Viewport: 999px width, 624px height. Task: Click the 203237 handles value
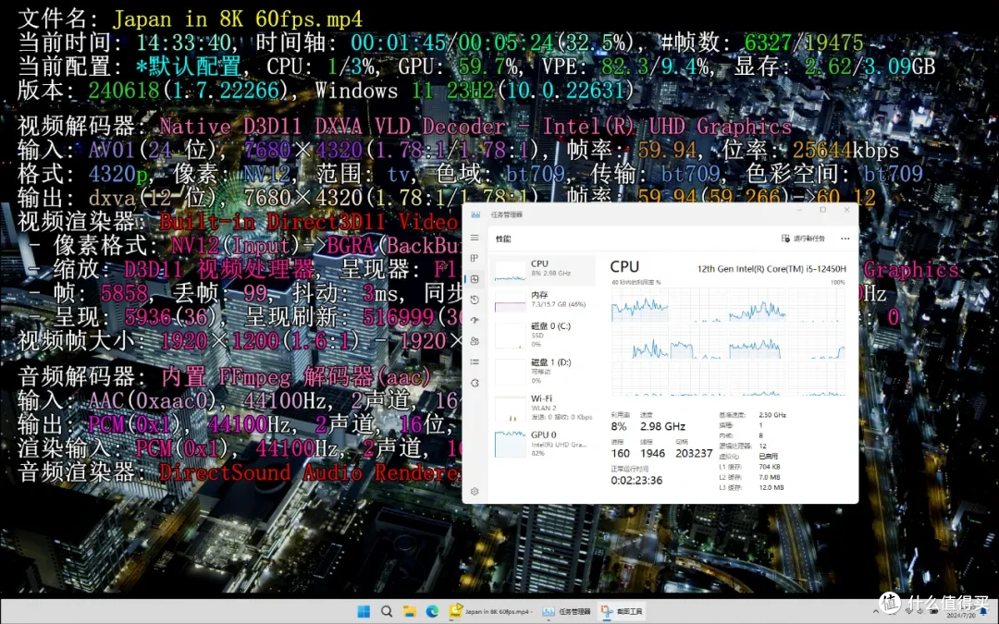[x=694, y=453]
